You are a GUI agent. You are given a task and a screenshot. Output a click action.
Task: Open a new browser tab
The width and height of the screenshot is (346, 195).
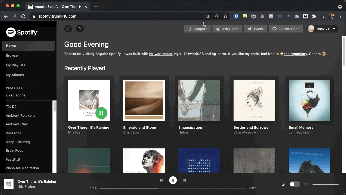[x=96, y=7]
